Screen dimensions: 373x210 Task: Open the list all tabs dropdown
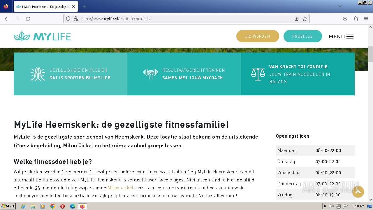[x=340, y=6]
